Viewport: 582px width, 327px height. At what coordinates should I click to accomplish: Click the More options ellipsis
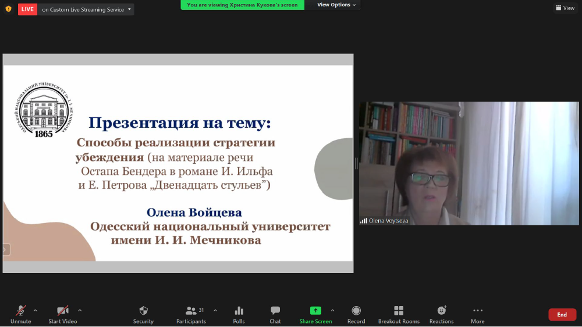pos(477,314)
